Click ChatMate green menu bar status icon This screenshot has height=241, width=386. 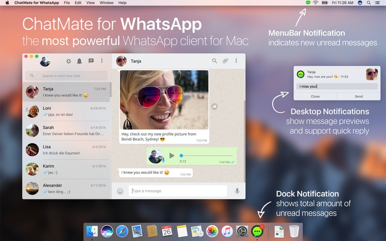(308, 2)
